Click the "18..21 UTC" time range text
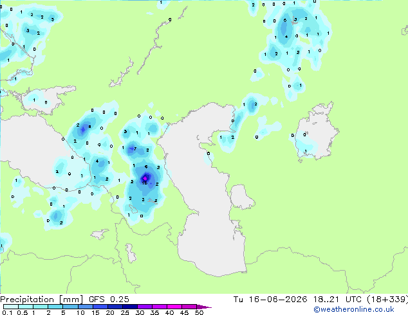 point(337,300)
